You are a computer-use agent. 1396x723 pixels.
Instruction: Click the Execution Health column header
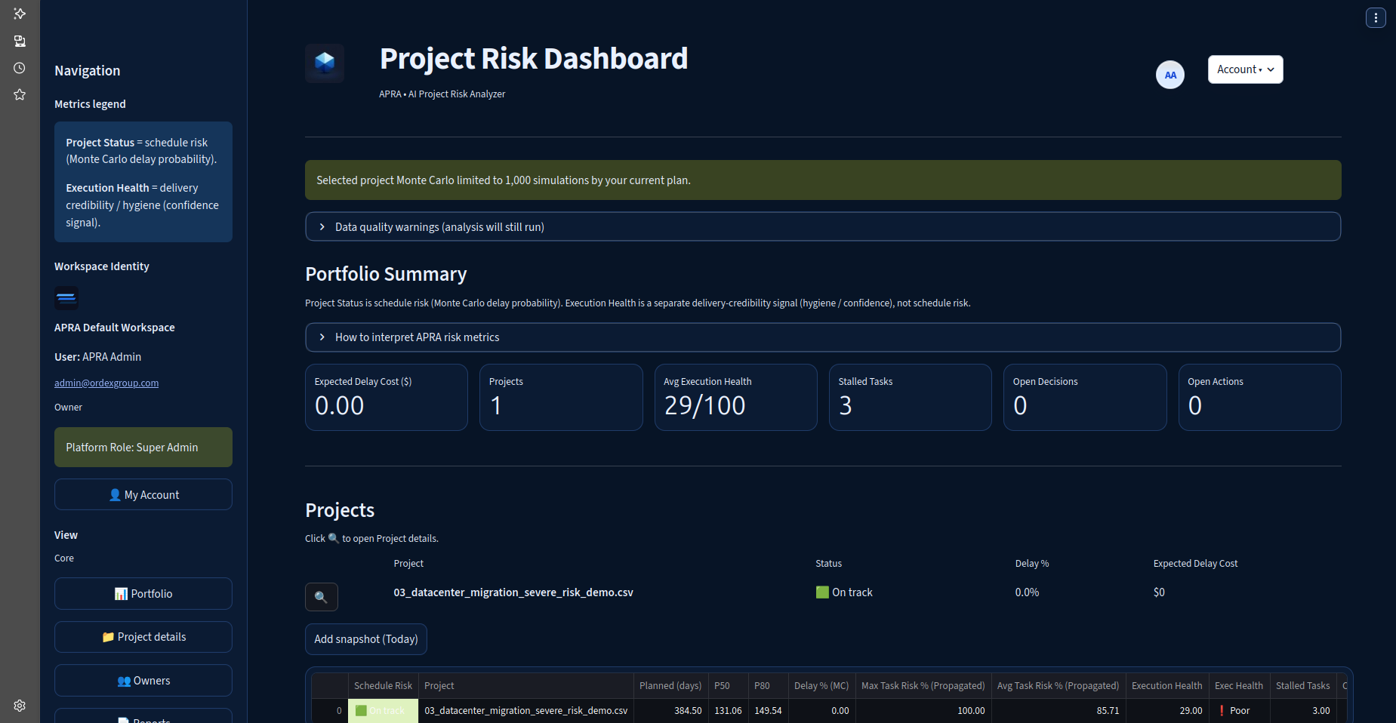click(x=1167, y=685)
